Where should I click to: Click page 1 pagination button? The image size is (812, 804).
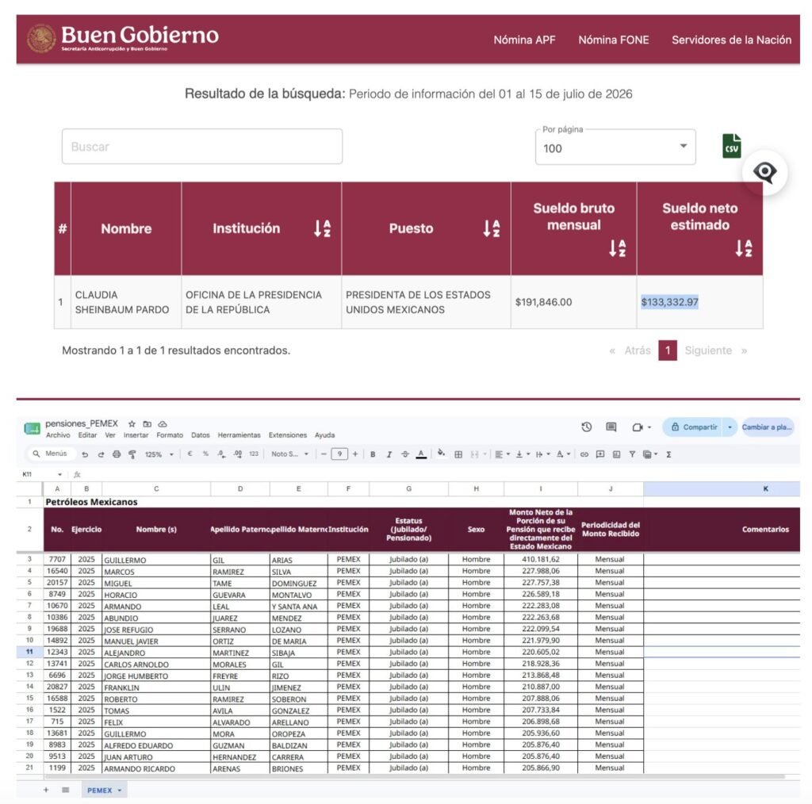[x=668, y=350]
